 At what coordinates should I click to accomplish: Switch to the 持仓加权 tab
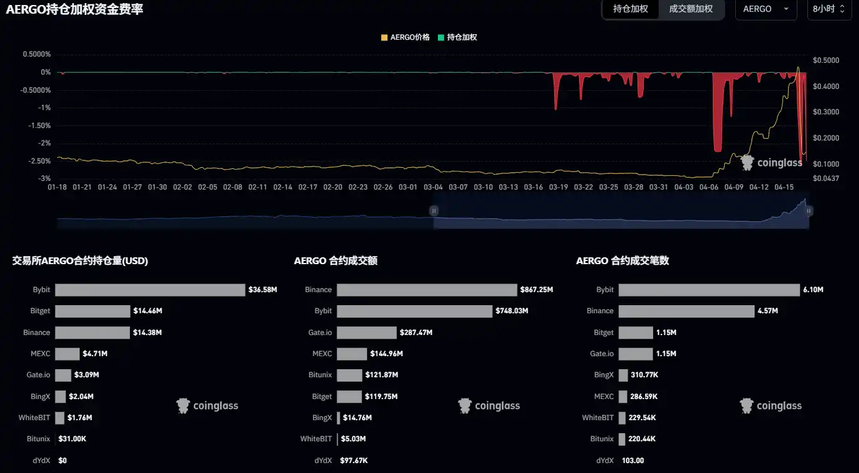(x=630, y=9)
